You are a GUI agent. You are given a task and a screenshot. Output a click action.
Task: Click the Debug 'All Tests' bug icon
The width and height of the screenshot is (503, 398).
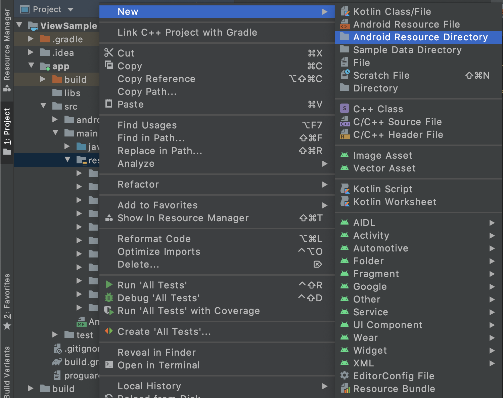click(109, 298)
